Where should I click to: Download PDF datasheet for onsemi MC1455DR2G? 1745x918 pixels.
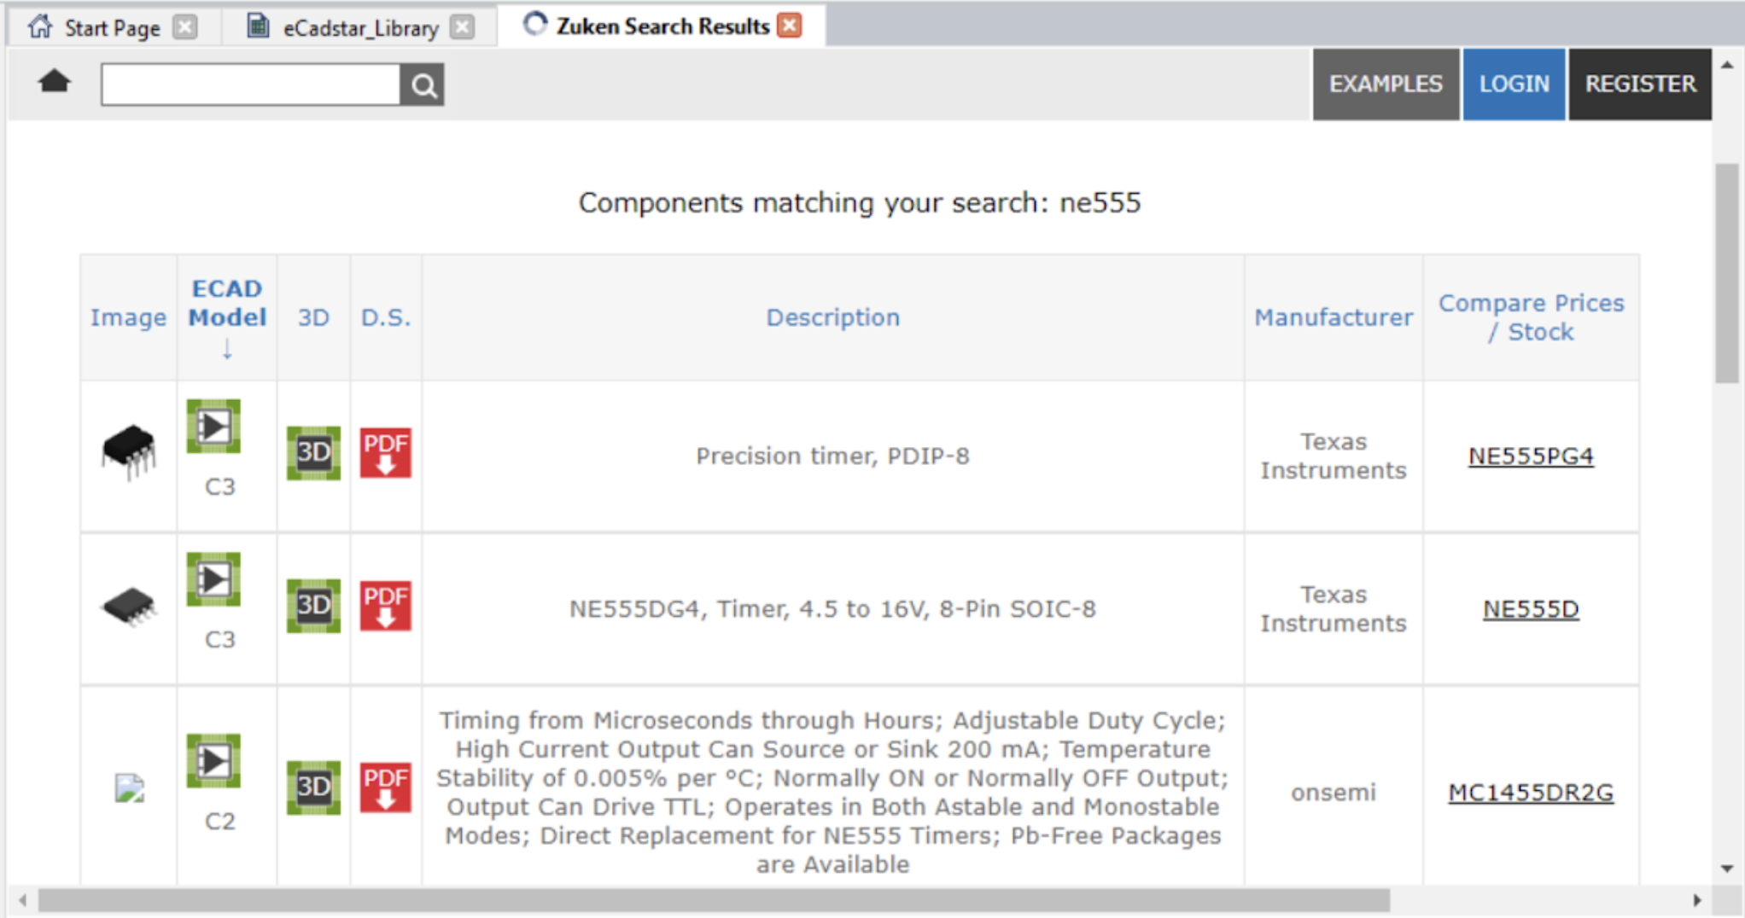click(385, 787)
